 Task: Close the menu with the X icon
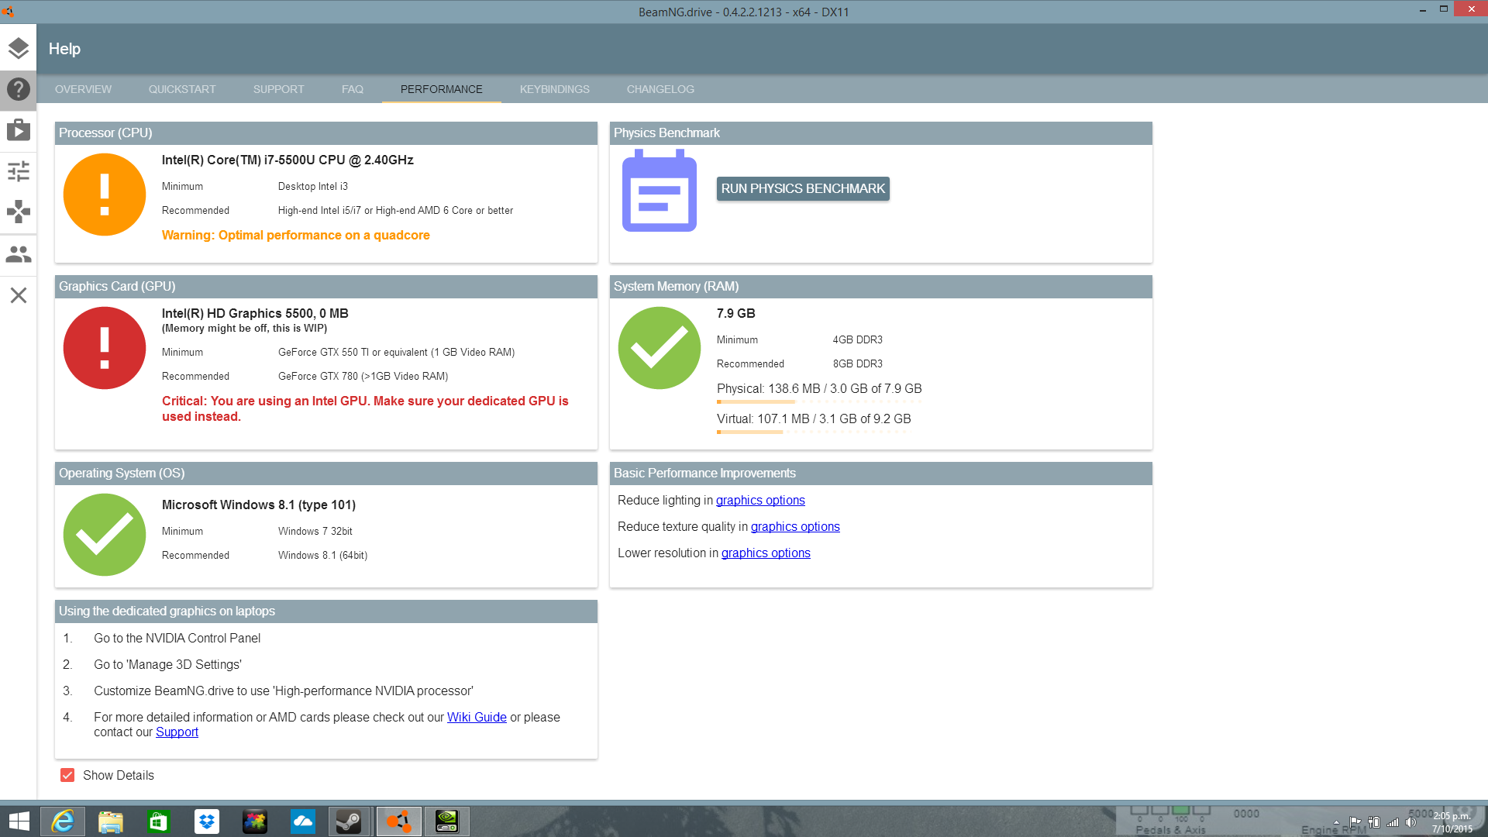(18, 295)
